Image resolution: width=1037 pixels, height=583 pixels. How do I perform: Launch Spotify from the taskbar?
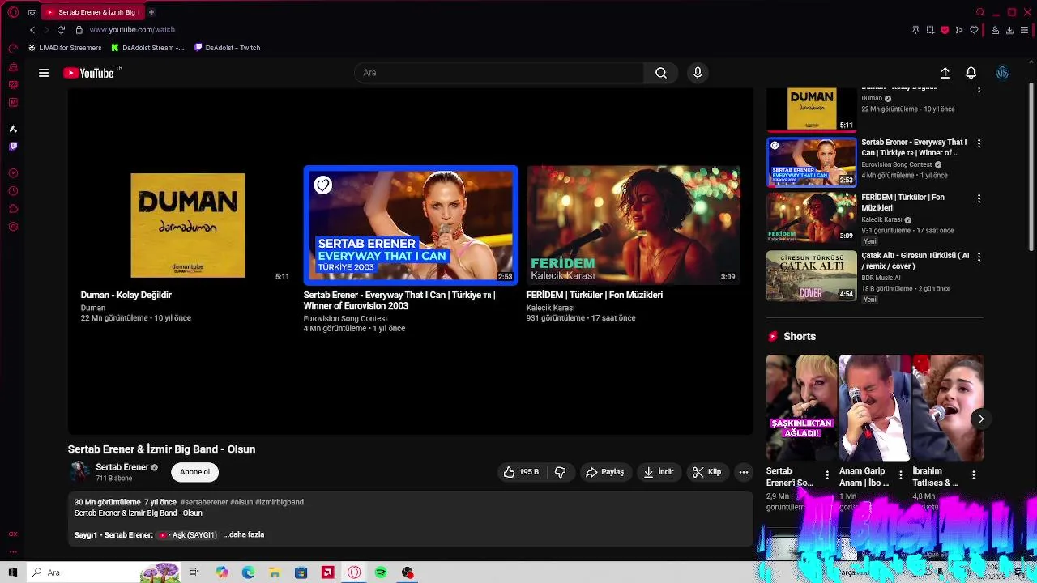click(381, 572)
